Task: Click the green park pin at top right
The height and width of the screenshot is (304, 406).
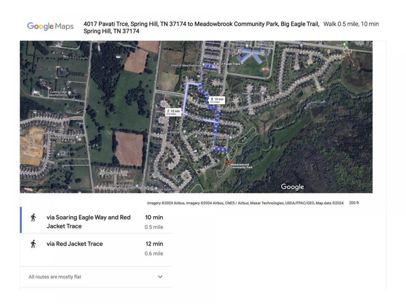Action: coord(344,44)
